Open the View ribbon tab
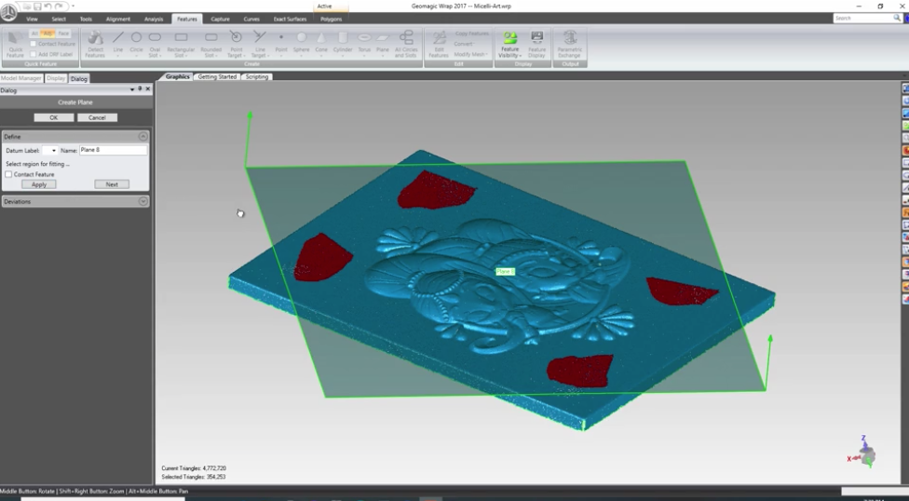This screenshot has width=909, height=501. (32, 20)
